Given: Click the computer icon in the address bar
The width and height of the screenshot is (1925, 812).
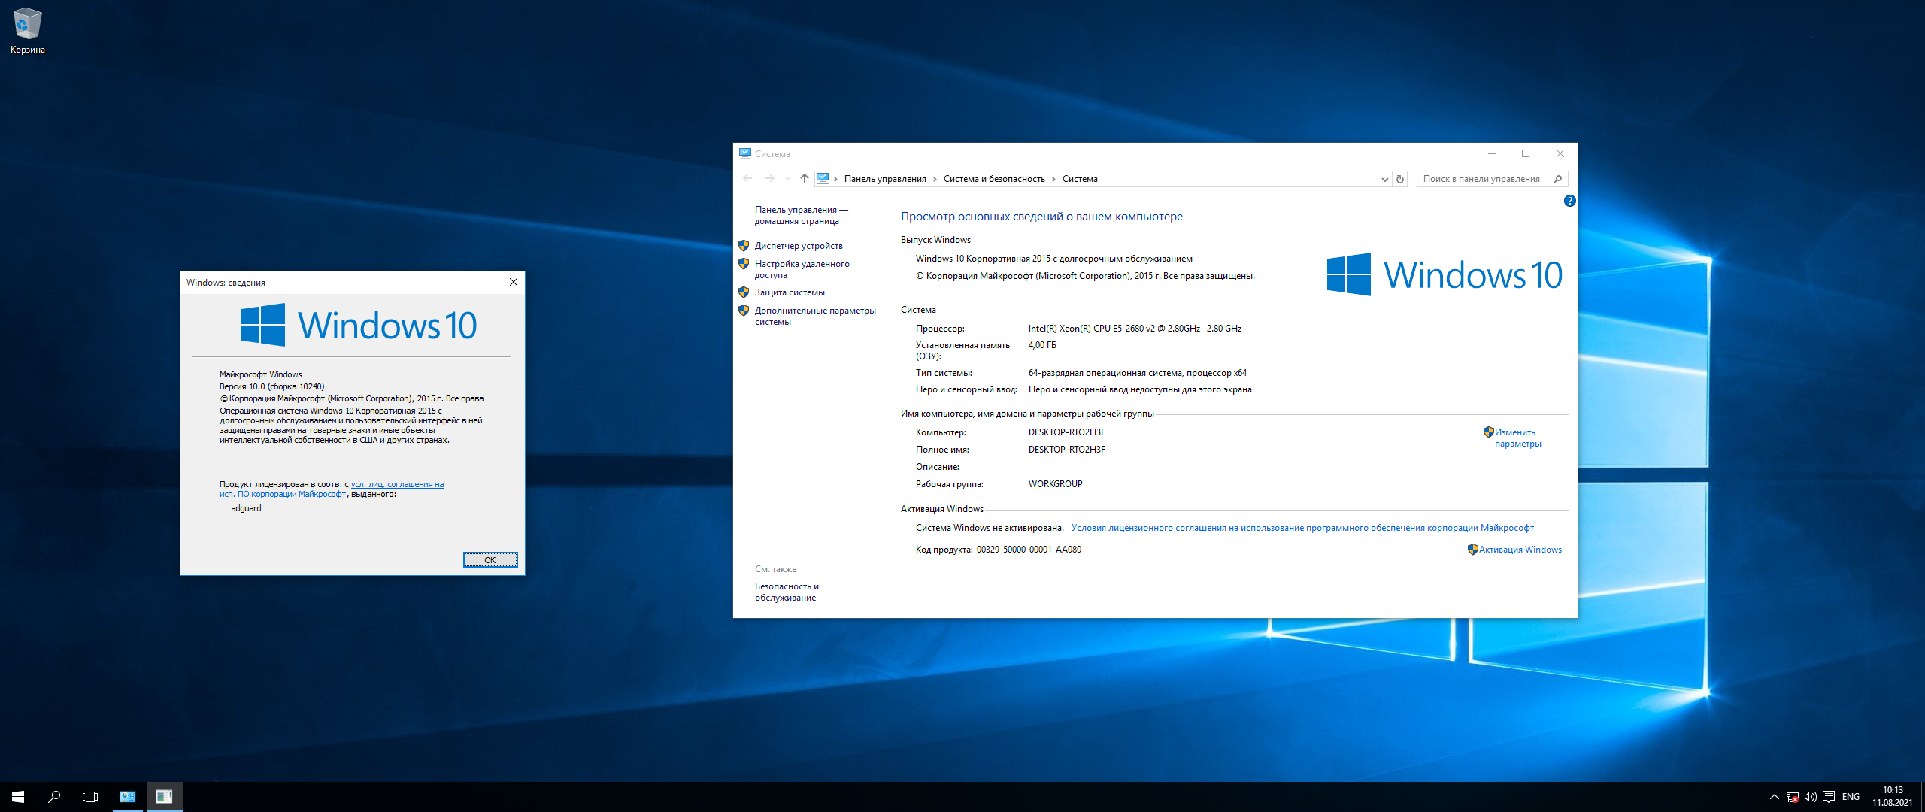Looking at the screenshot, I should point(823,179).
